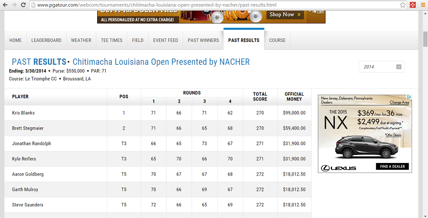Click the Event Feed tab
The width and height of the screenshot is (428, 218).
coord(165,40)
